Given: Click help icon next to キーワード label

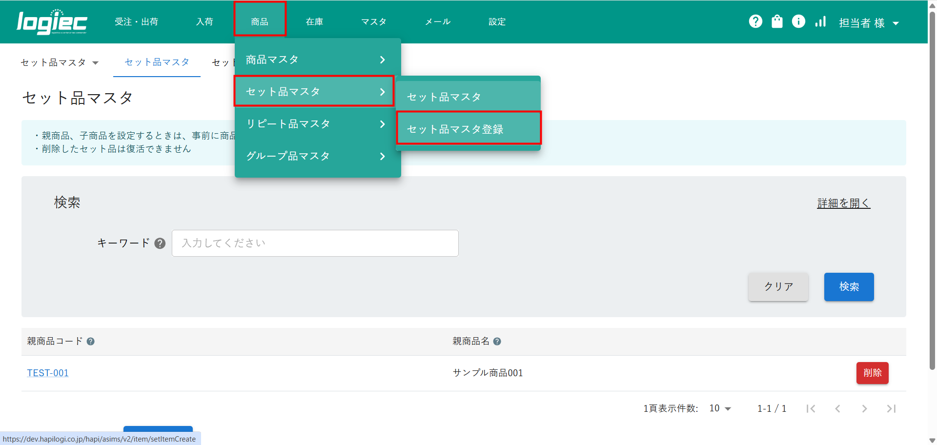Looking at the screenshot, I should tap(160, 243).
